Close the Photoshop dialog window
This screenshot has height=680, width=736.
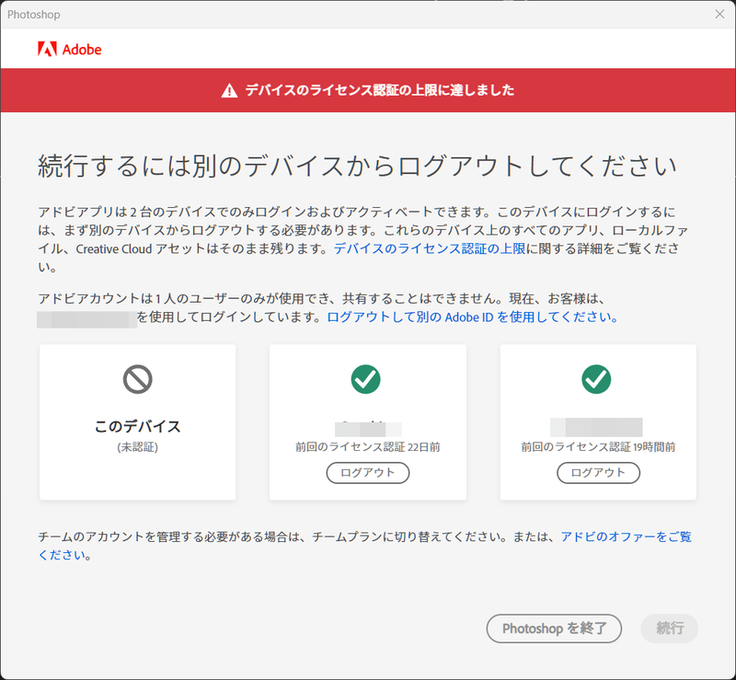719,14
